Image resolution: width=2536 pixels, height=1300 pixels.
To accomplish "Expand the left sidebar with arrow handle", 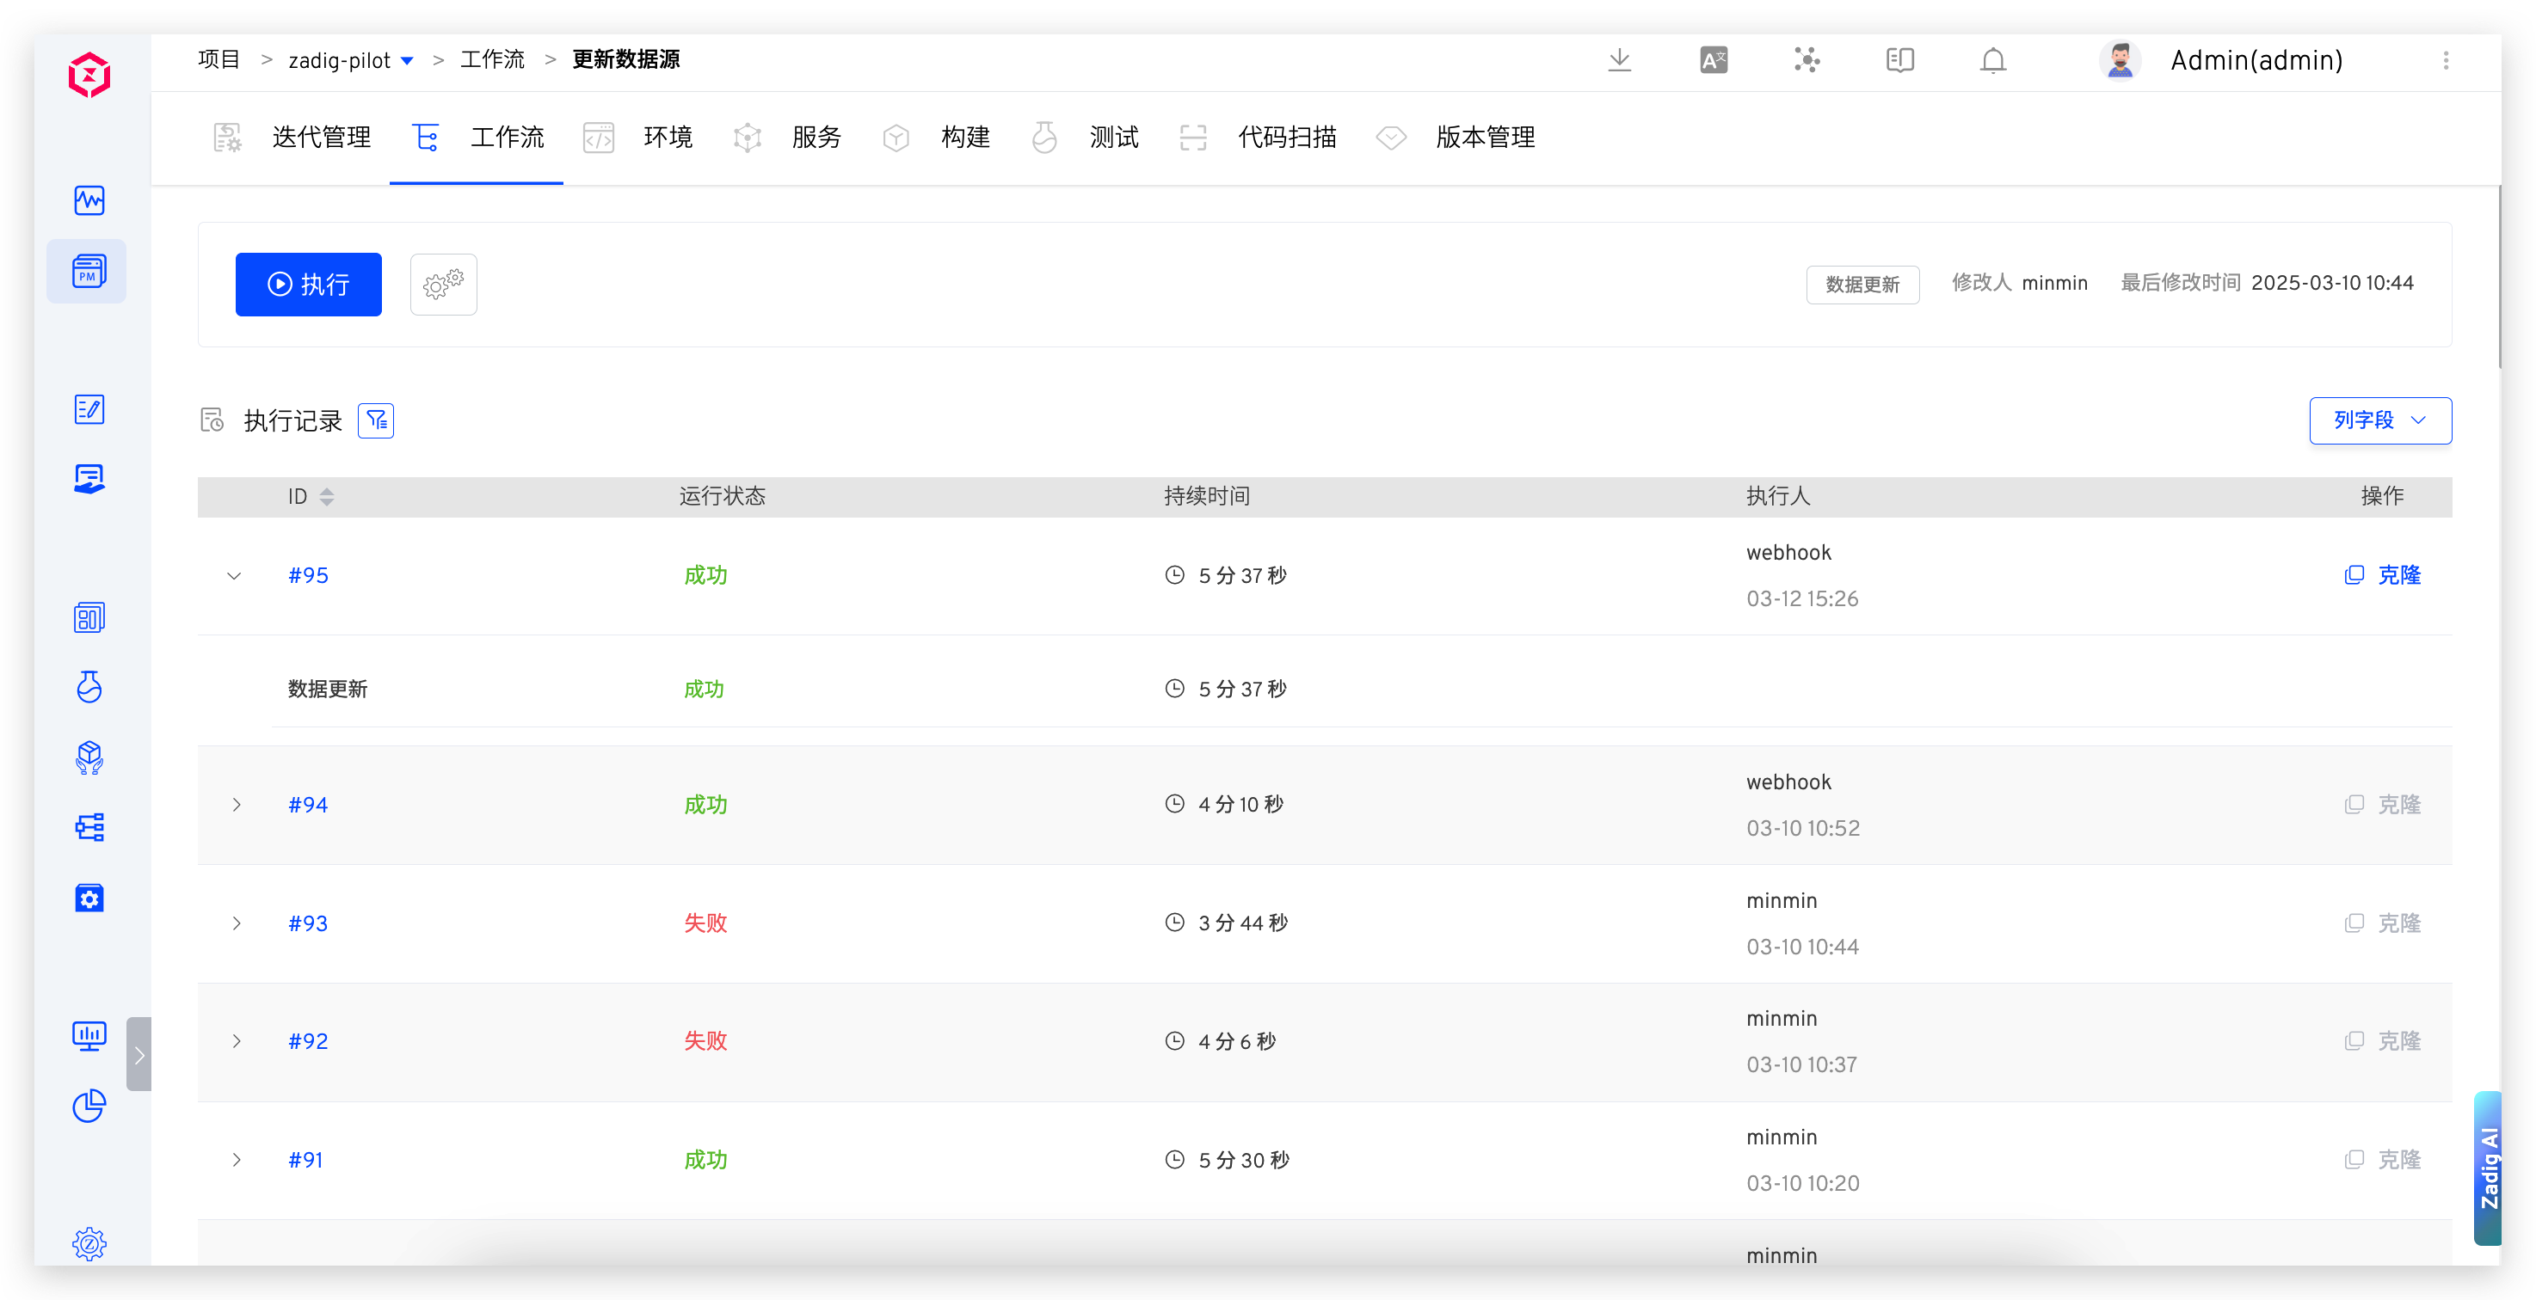I will [140, 1055].
